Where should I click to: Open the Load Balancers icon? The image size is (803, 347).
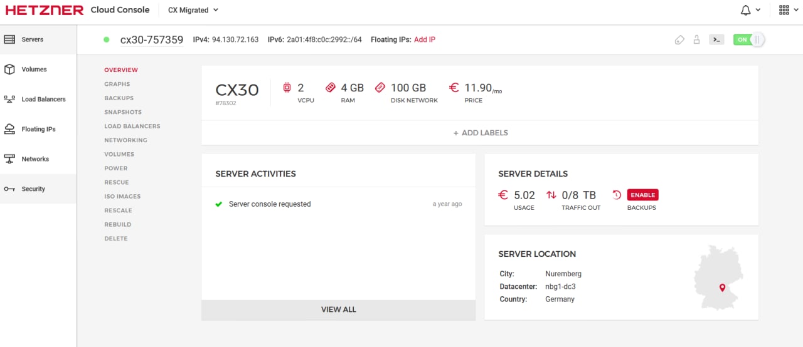(9, 99)
